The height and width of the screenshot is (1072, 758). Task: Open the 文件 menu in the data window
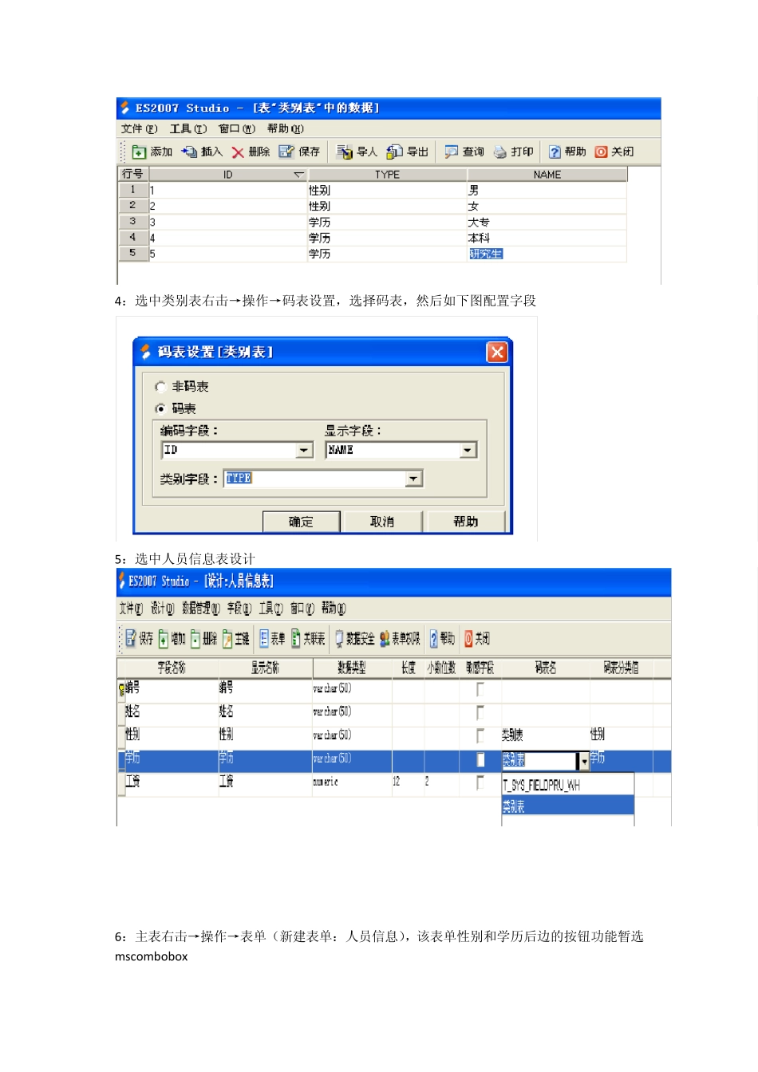(x=139, y=128)
